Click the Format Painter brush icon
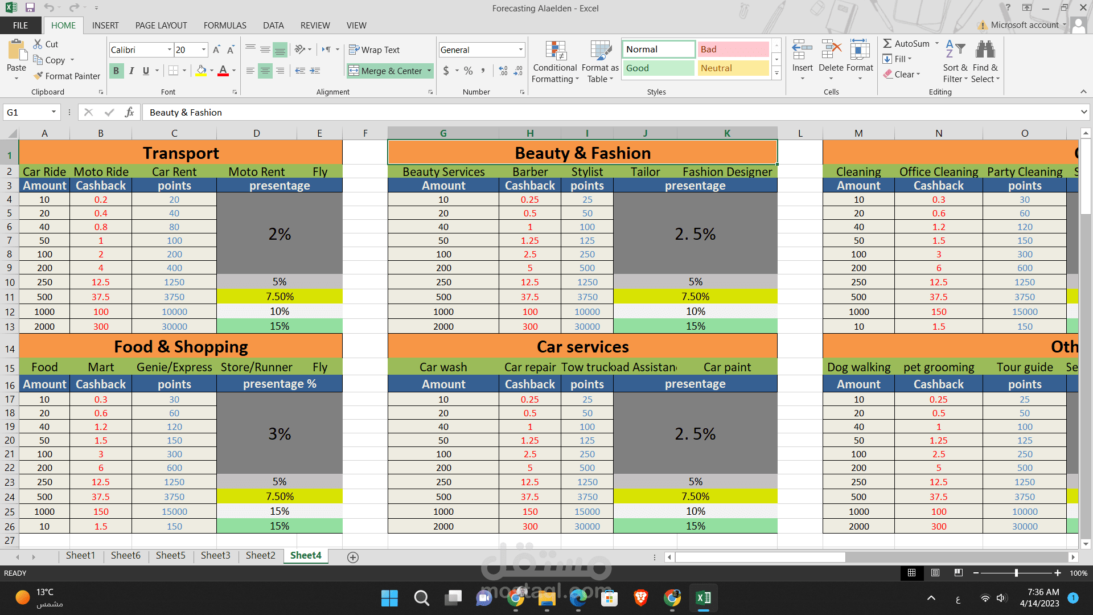 pos(38,76)
